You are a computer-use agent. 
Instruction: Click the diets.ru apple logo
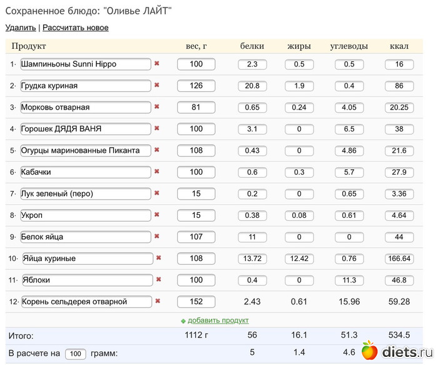click(370, 351)
